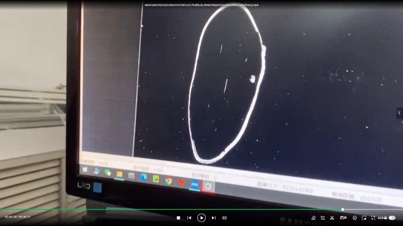The width and height of the screenshot is (403, 226).
Task: Skip to the next video
Action: coord(214,218)
